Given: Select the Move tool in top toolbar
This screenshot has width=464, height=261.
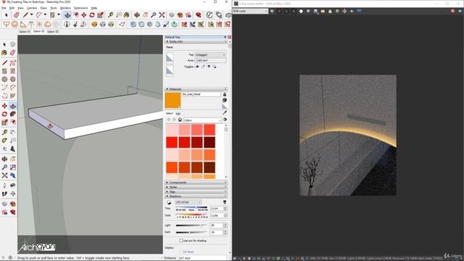Looking at the screenshot, I should [84, 14].
